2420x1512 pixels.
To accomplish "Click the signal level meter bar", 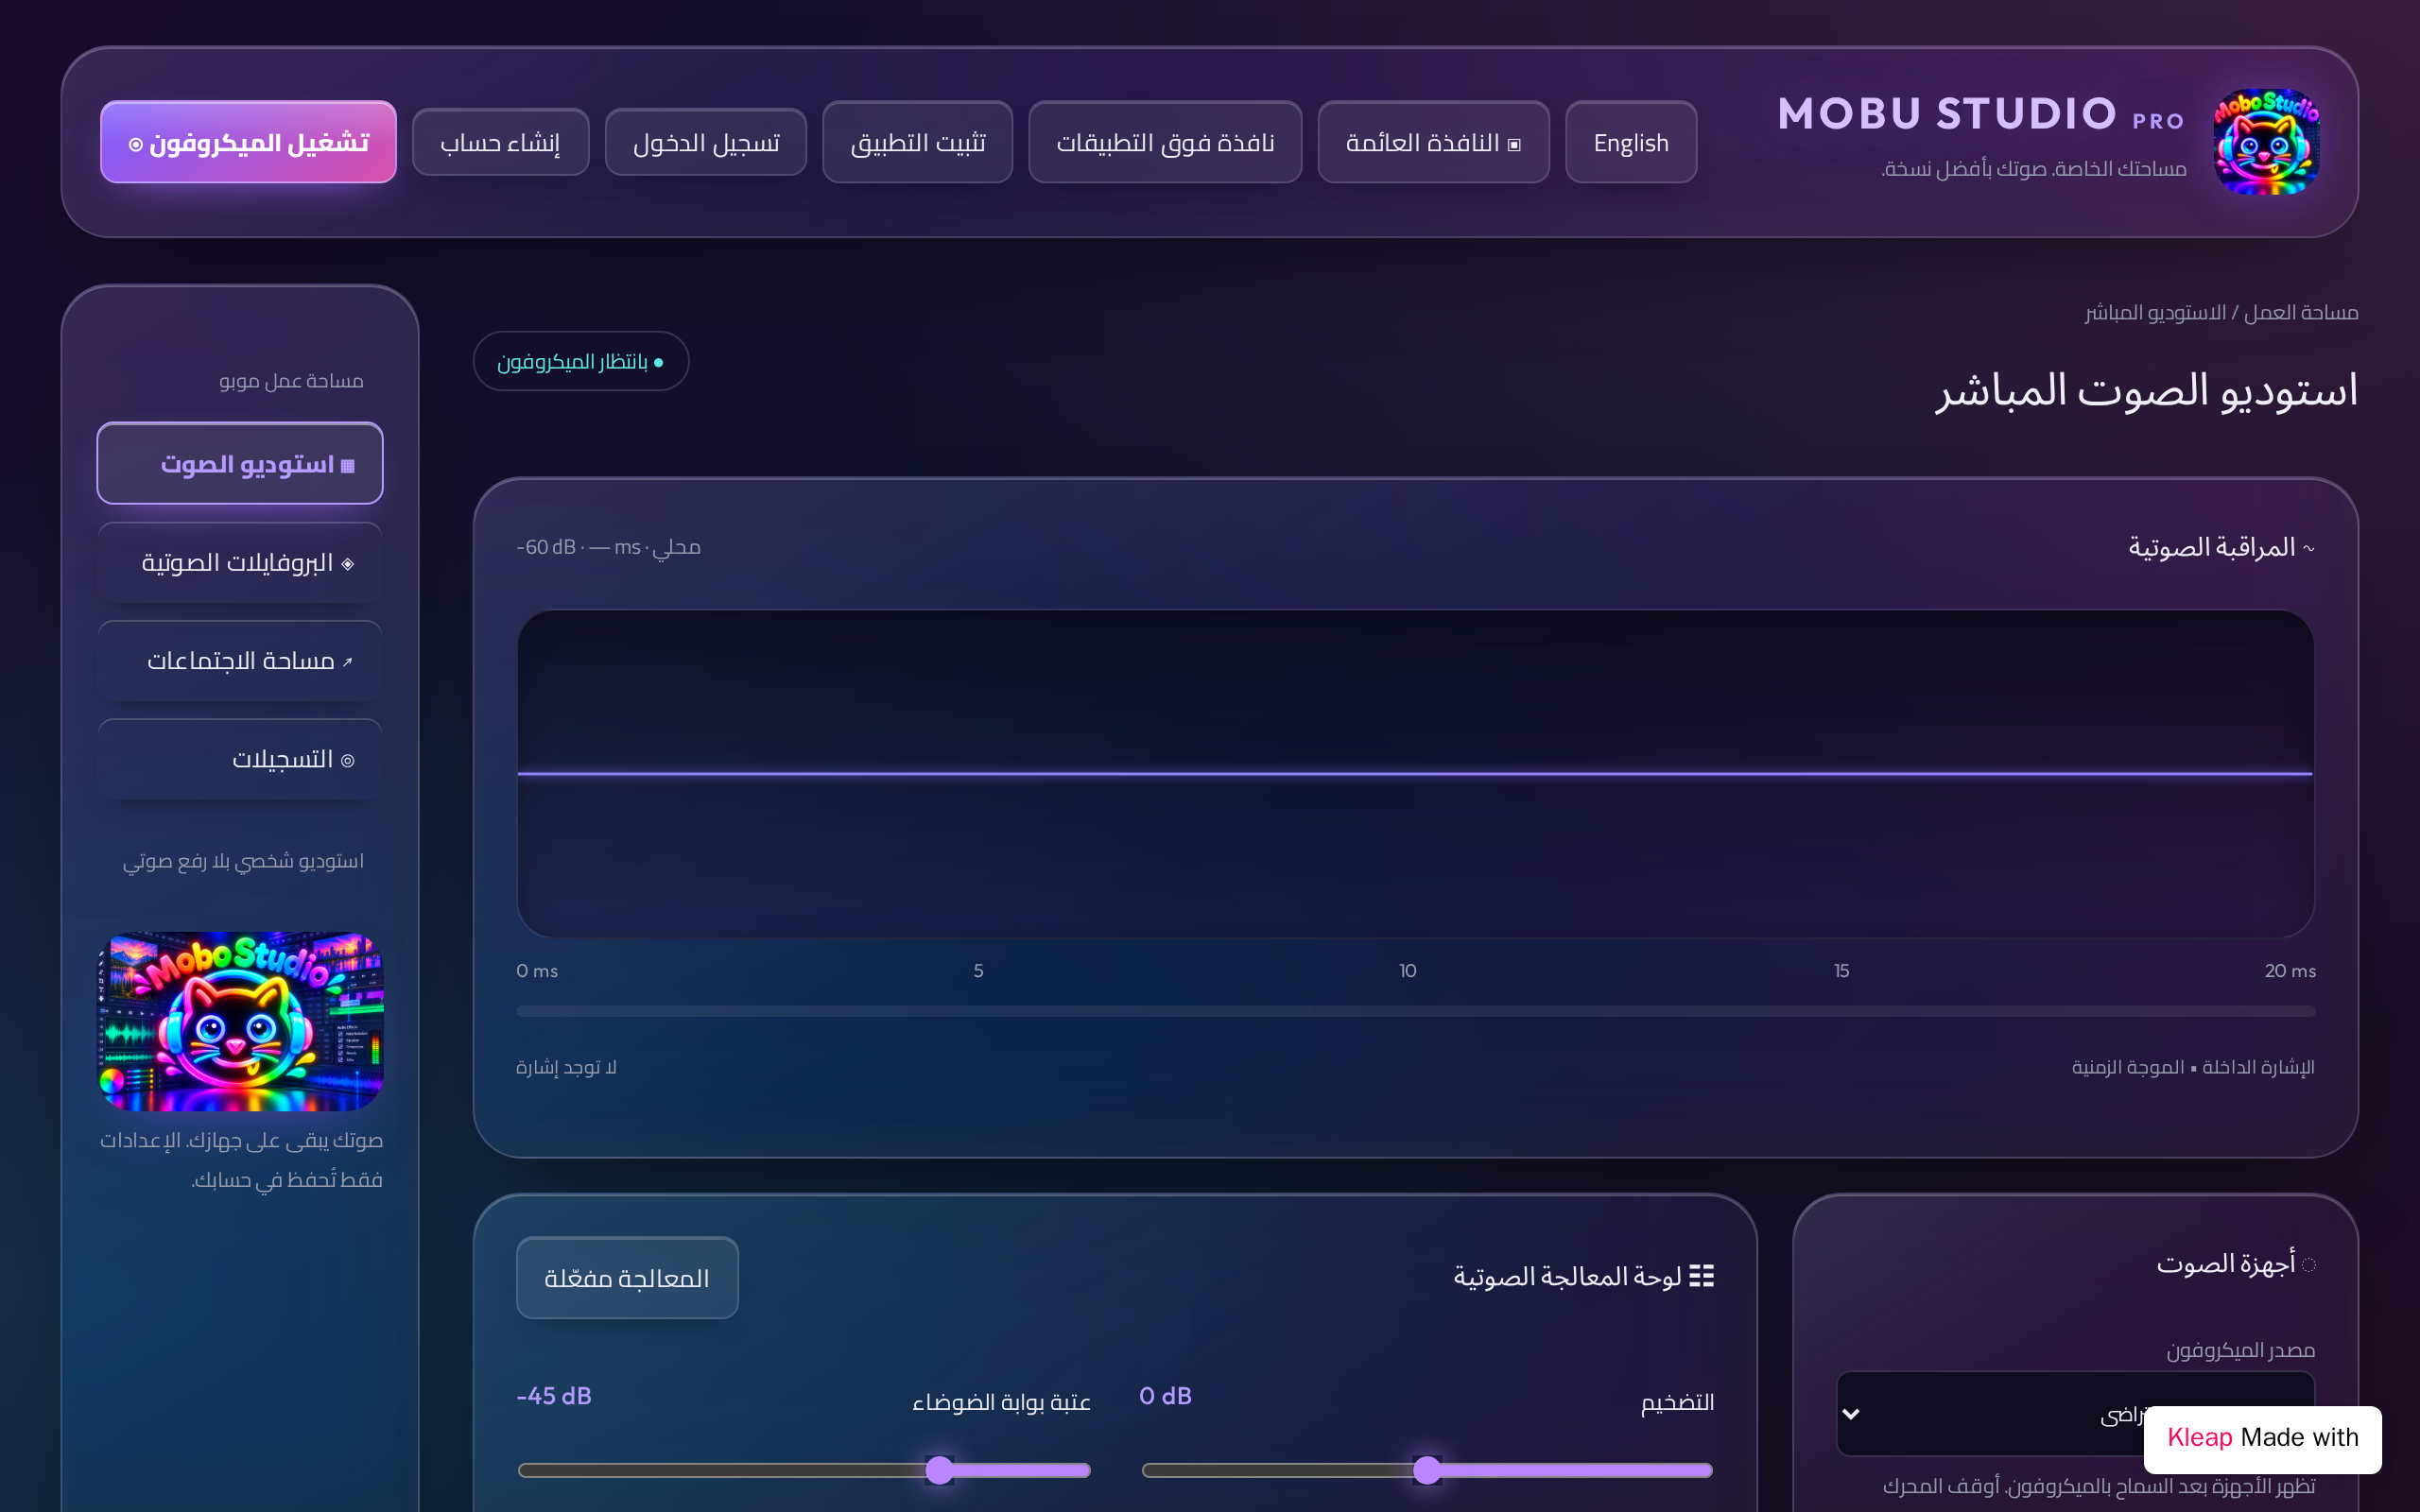I will coord(1415,1011).
